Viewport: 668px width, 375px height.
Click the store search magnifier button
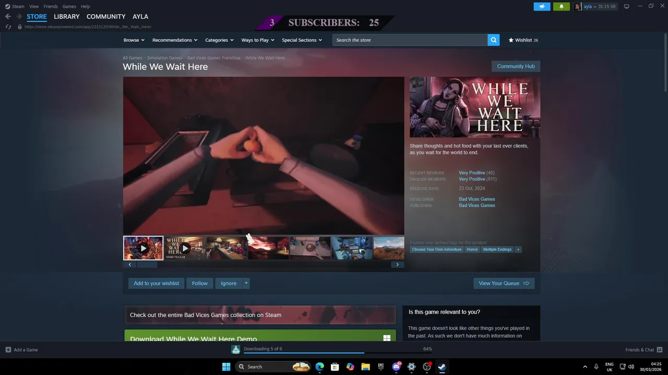tap(493, 40)
